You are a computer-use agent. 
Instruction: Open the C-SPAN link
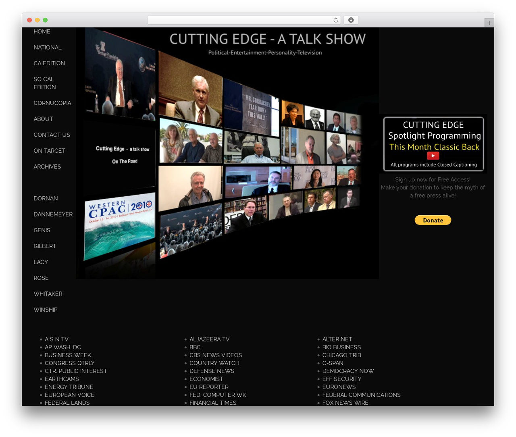333,363
